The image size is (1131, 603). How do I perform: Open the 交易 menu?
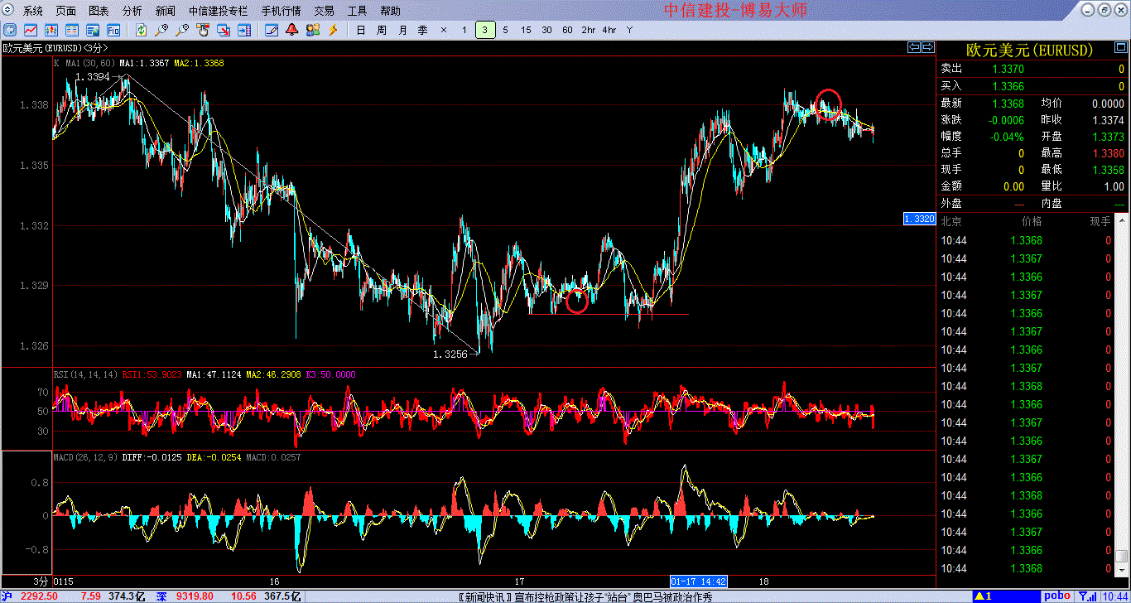325,11
